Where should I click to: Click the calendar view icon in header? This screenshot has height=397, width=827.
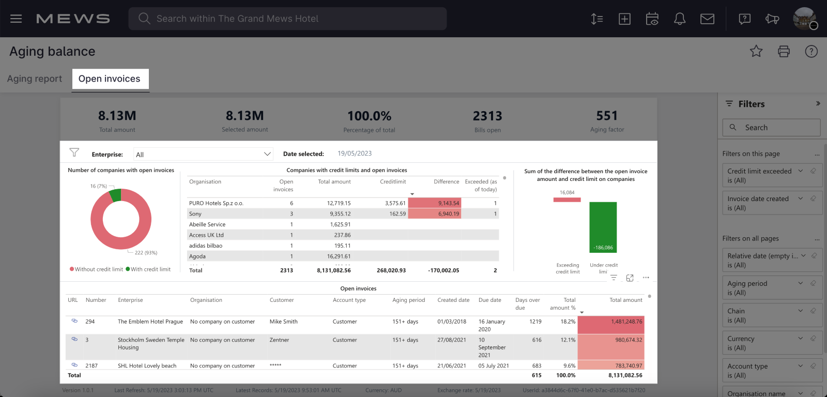(x=652, y=19)
